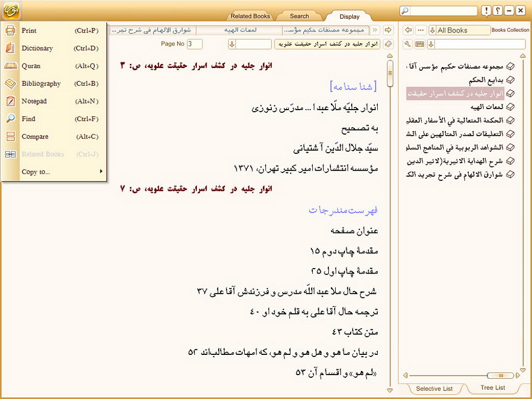Click the wrench settings icon in the book panel
The width and height of the screenshot is (532, 399).
tap(408, 44)
